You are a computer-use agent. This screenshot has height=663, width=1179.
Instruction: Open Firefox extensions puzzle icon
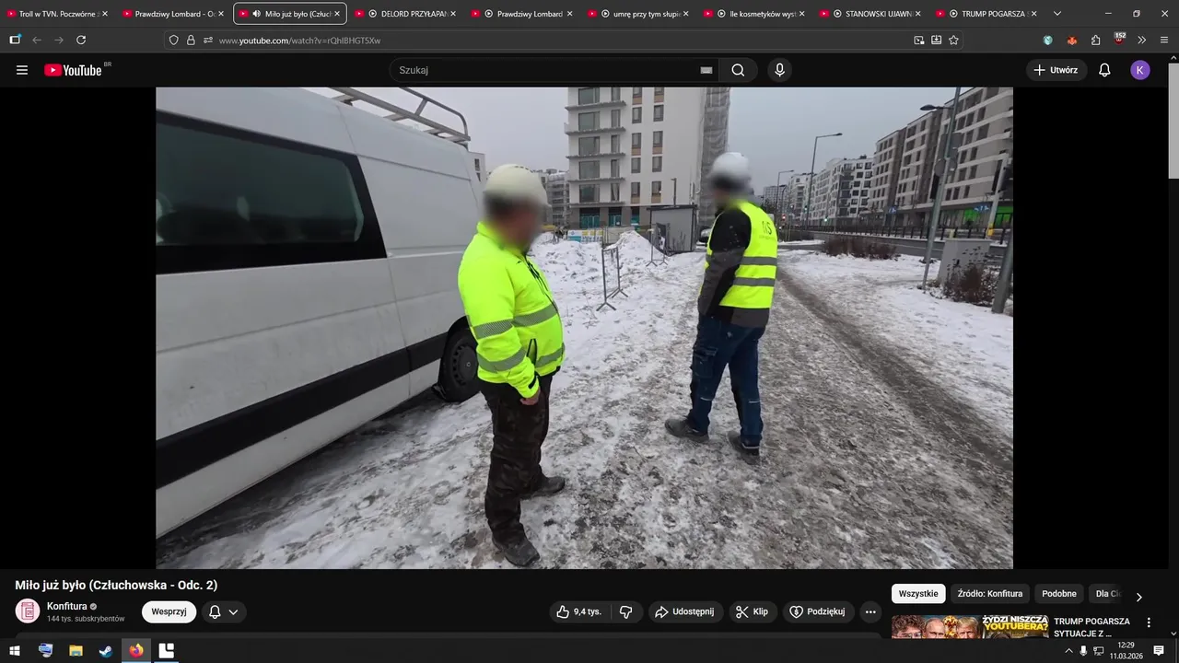coord(1095,40)
